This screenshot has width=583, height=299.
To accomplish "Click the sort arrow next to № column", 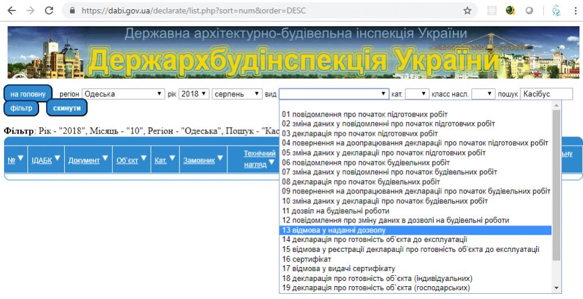I will pos(20,158).
